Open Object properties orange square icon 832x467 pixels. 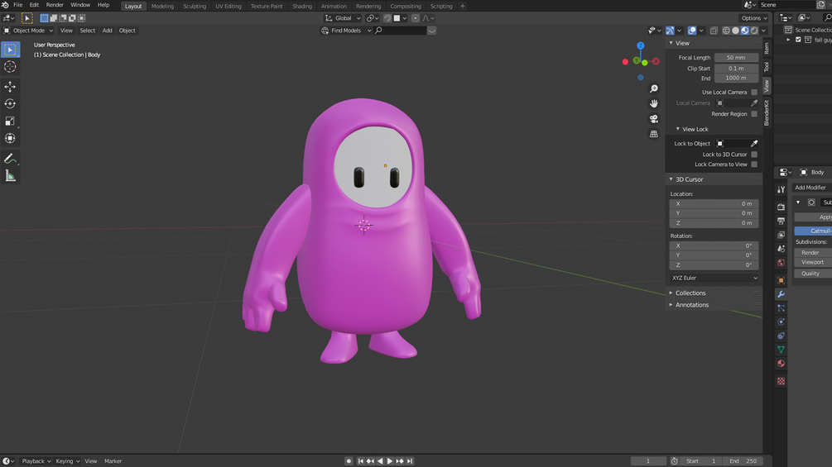click(x=781, y=280)
